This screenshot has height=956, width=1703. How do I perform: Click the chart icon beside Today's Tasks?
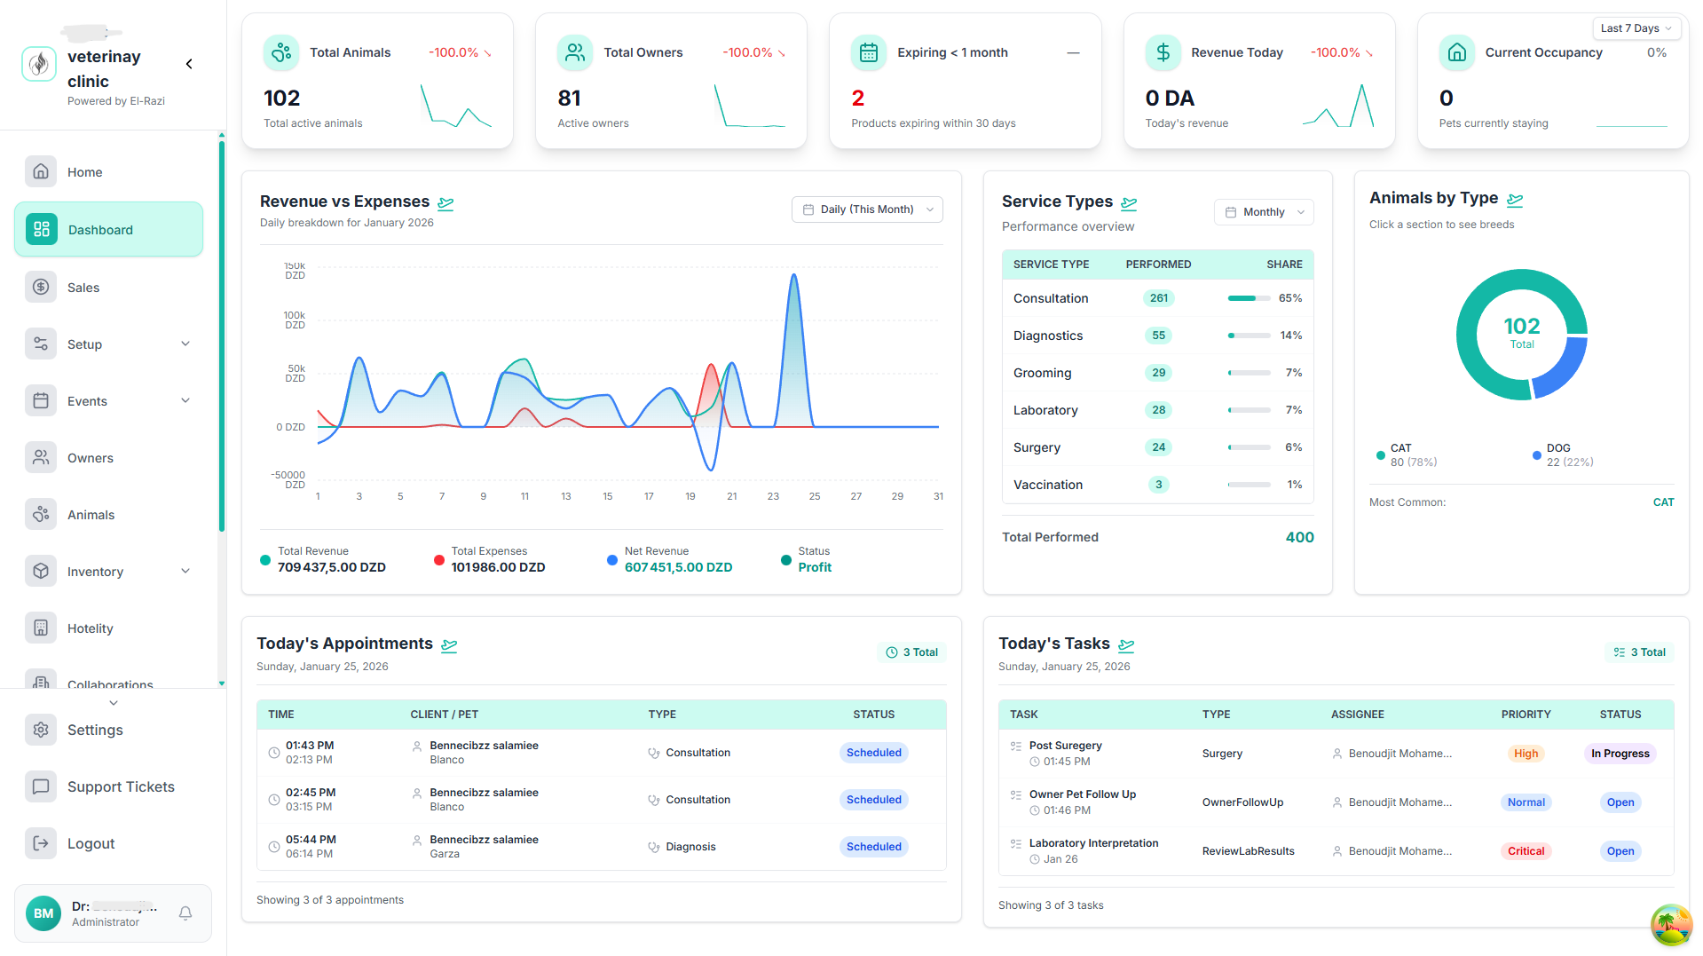coord(1126,645)
